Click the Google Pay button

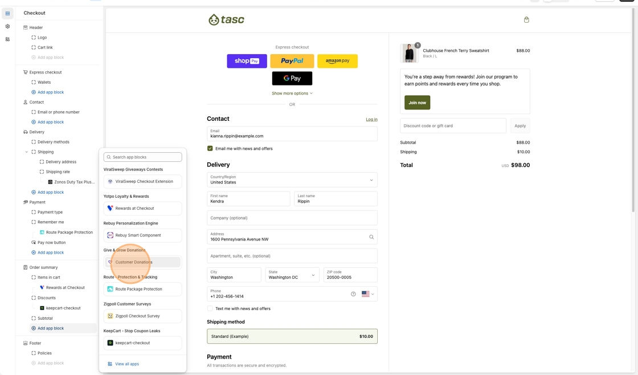[x=292, y=78]
